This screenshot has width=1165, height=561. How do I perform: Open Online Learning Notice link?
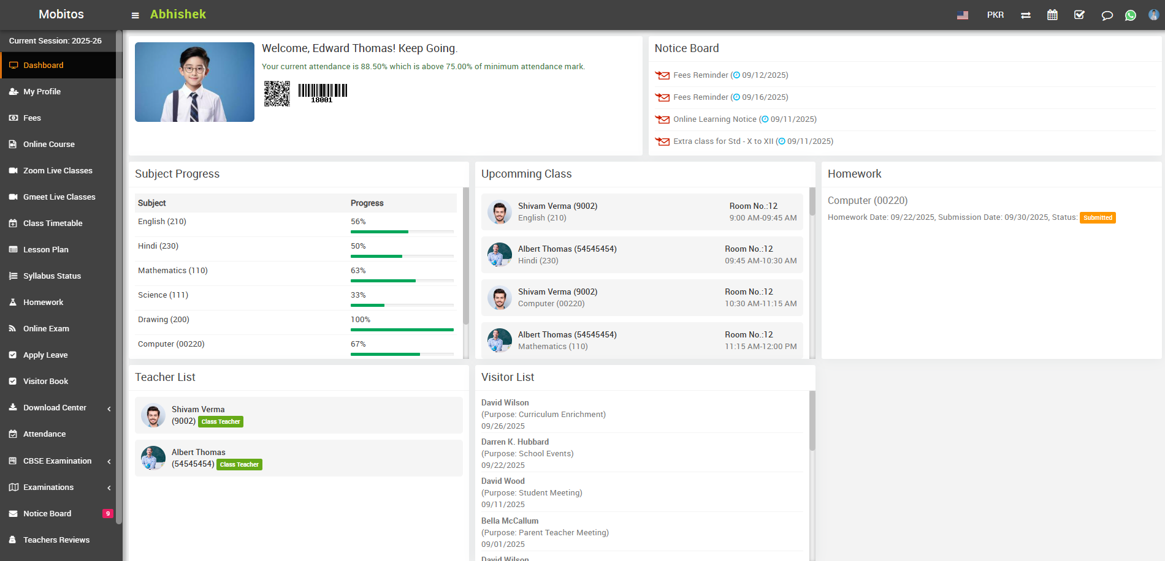714,119
